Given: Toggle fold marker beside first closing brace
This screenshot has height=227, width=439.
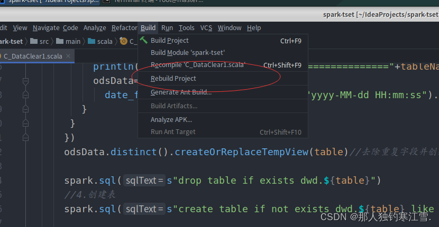Looking at the screenshot, I should click(26, 109).
